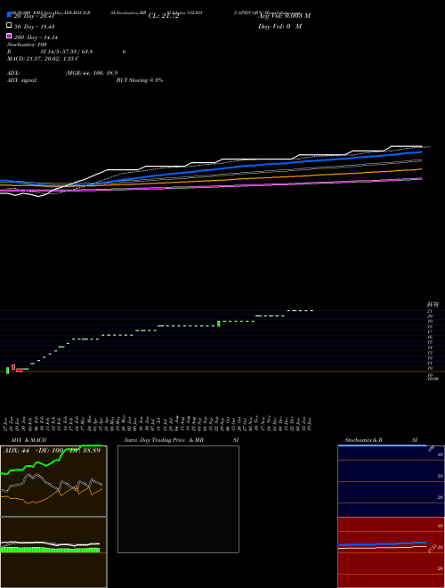Click the 'Day Vol: 0 M' text

[279, 27]
